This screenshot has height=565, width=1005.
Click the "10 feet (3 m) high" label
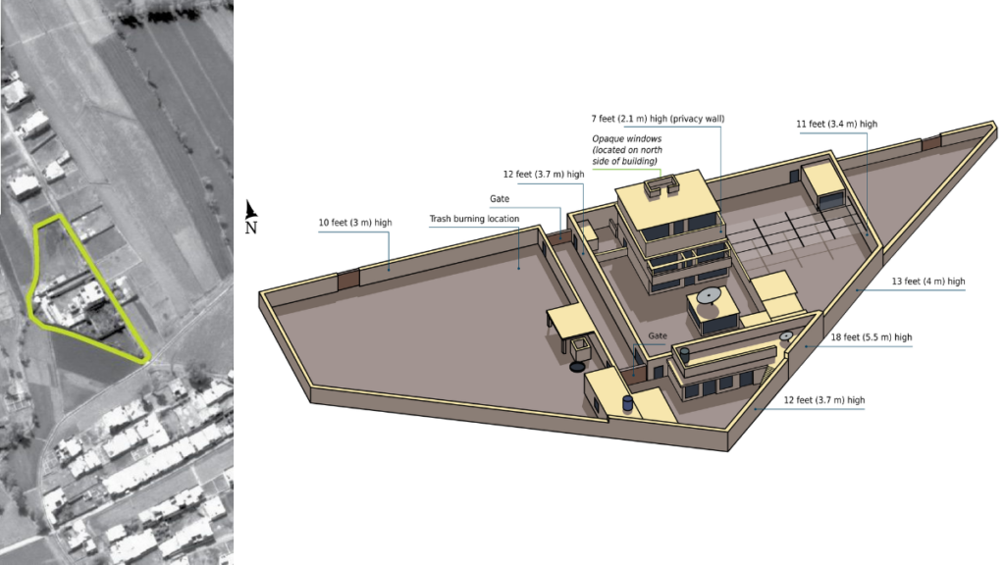click(x=355, y=223)
